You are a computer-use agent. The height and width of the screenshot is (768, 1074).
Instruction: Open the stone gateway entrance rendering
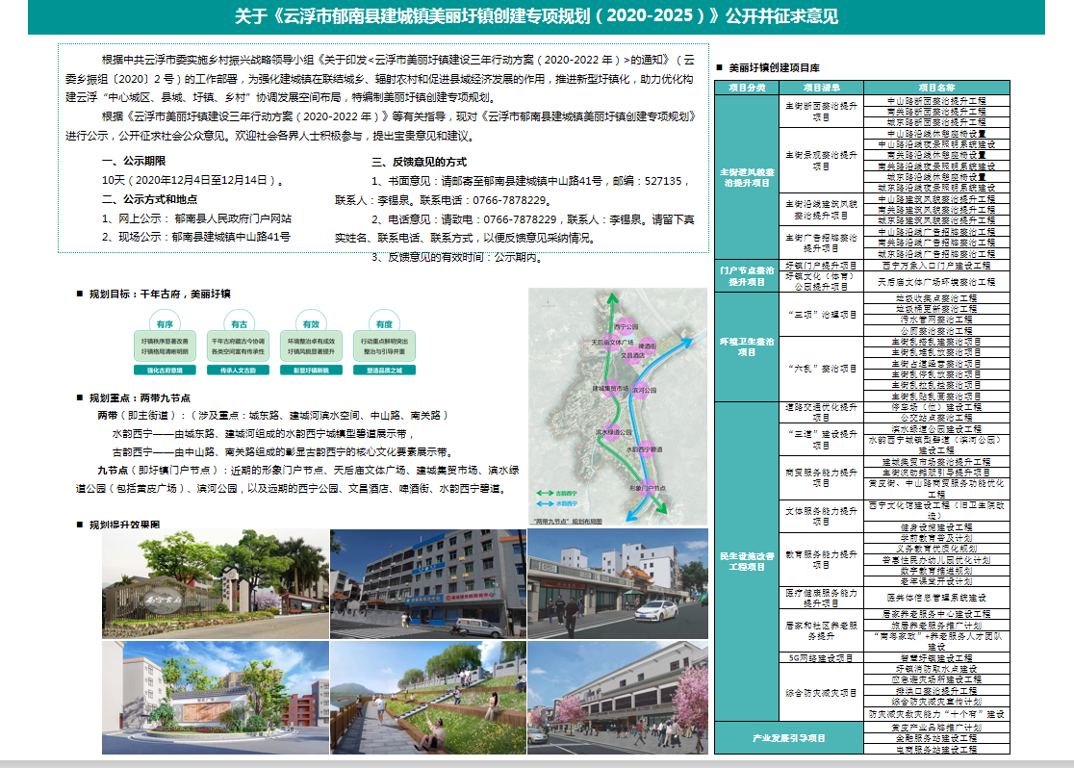215,584
